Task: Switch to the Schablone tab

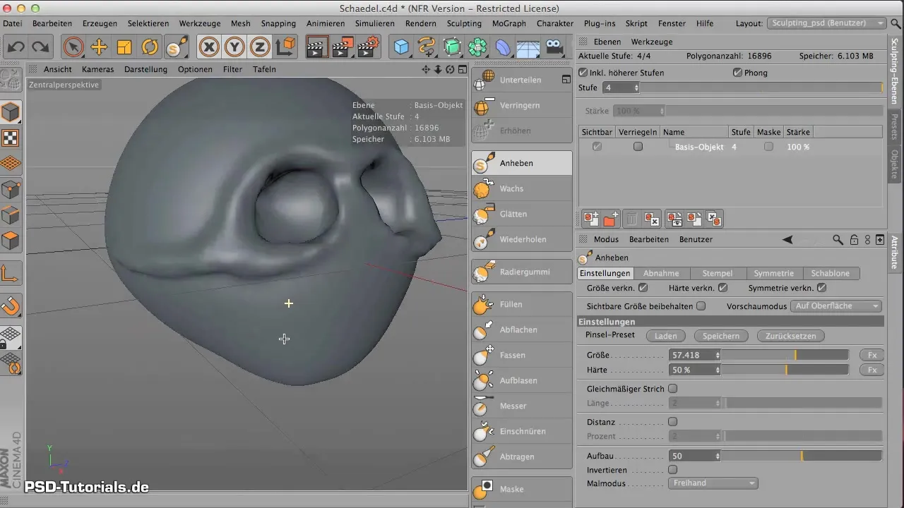Action: click(831, 273)
